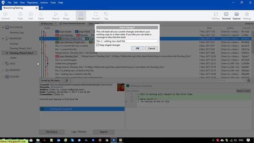The height and width of the screenshot is (143, 254).
Task: Click the commit author avatar thumbnail
Action: coord(121,87)
